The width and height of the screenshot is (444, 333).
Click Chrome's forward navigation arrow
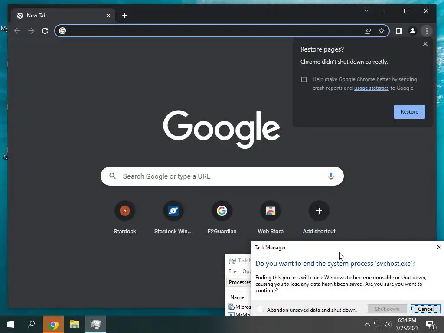point(31,31)
